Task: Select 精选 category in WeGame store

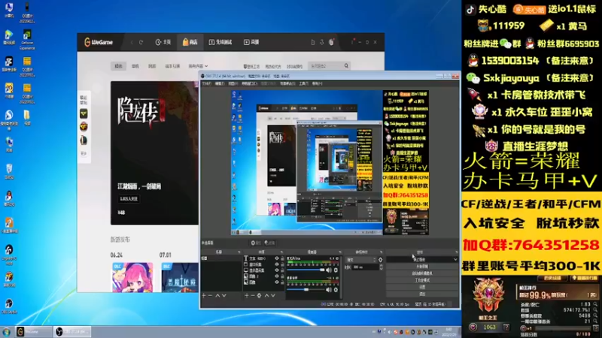Action: [x=118, y=66]
